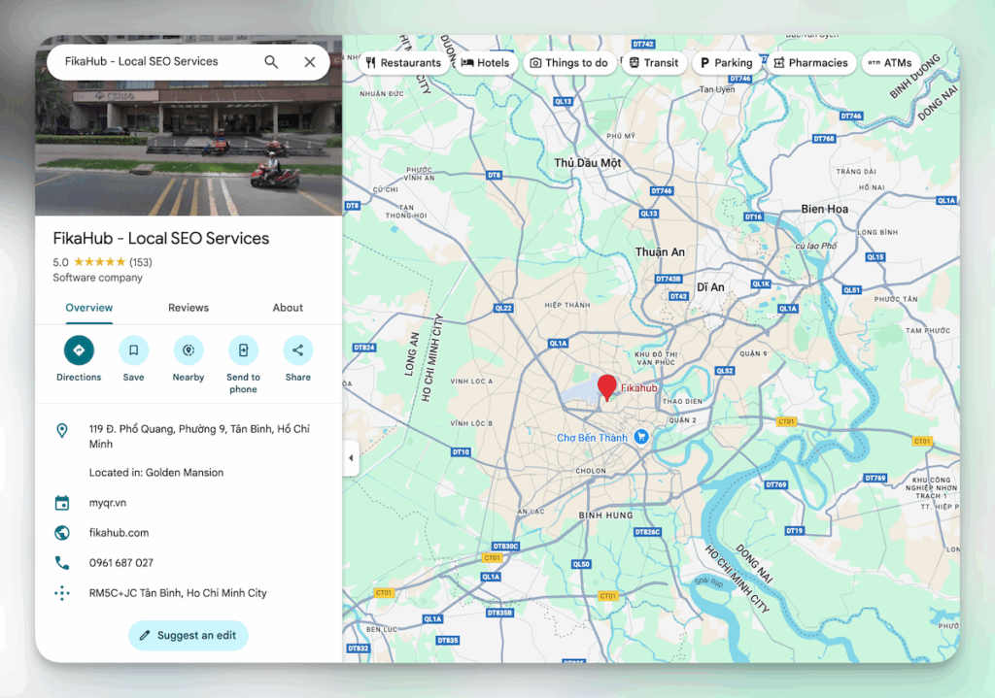Click the FikaHub - Local SEO Services title
The height and width of the screenshot is (698, 995).
coord(161,239)
